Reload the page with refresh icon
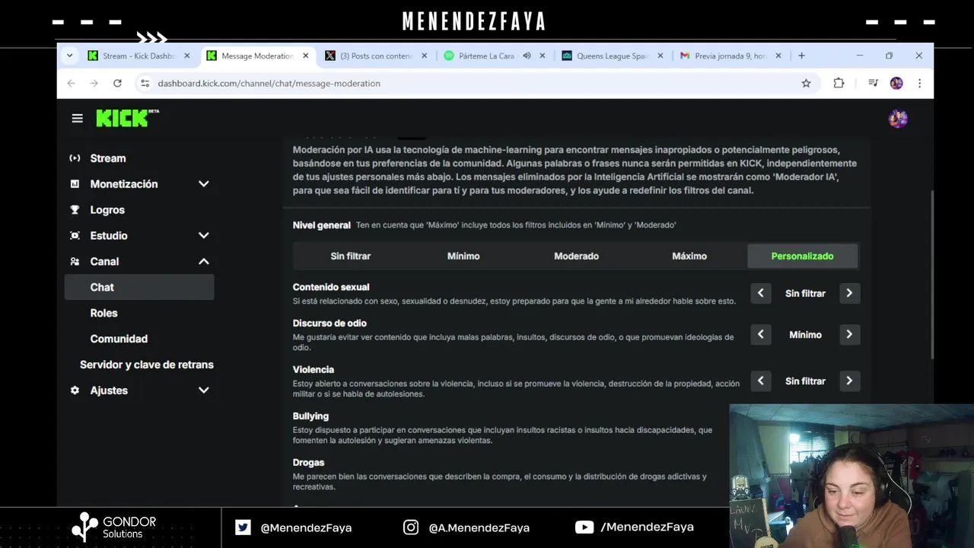 pos(117,83)
